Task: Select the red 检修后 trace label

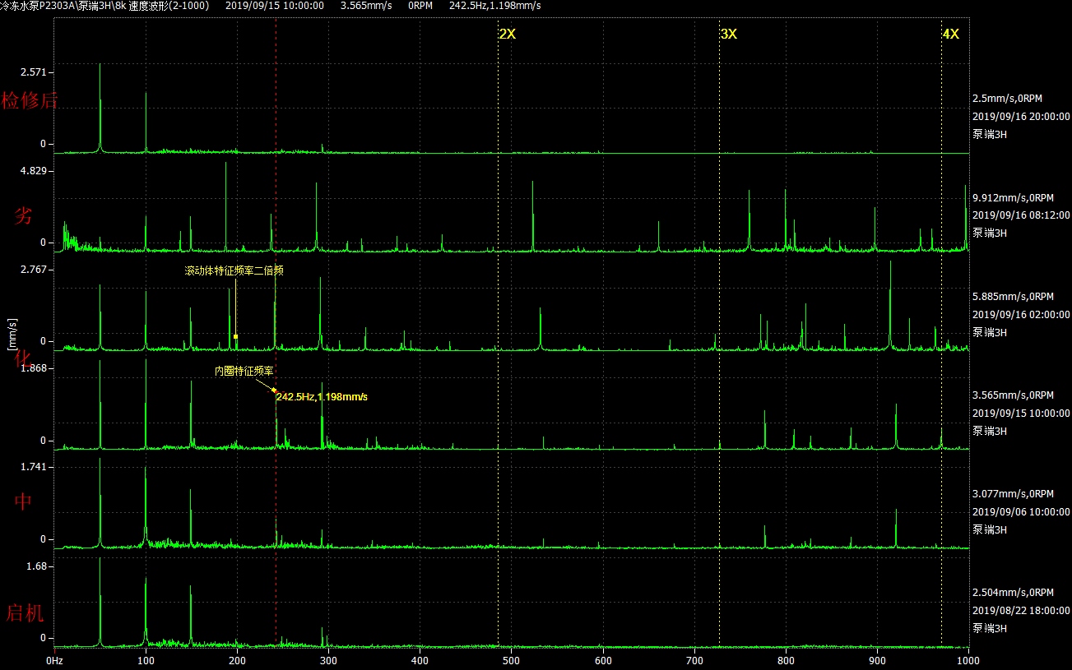Action: [x=30, y=101]
